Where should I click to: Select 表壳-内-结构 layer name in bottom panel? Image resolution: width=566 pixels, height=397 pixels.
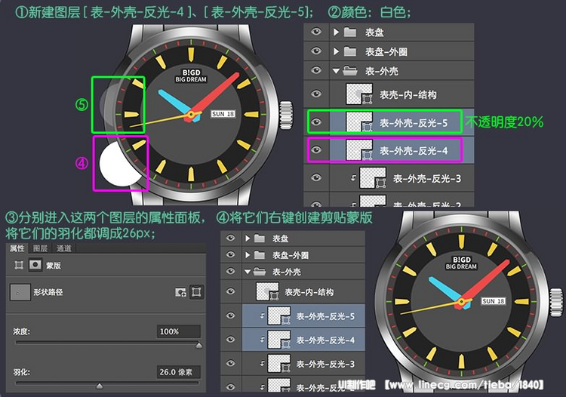tap(309, 292)
